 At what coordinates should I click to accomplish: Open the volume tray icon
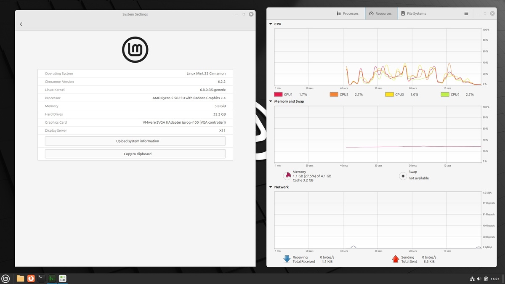click(x=479, y=279)
